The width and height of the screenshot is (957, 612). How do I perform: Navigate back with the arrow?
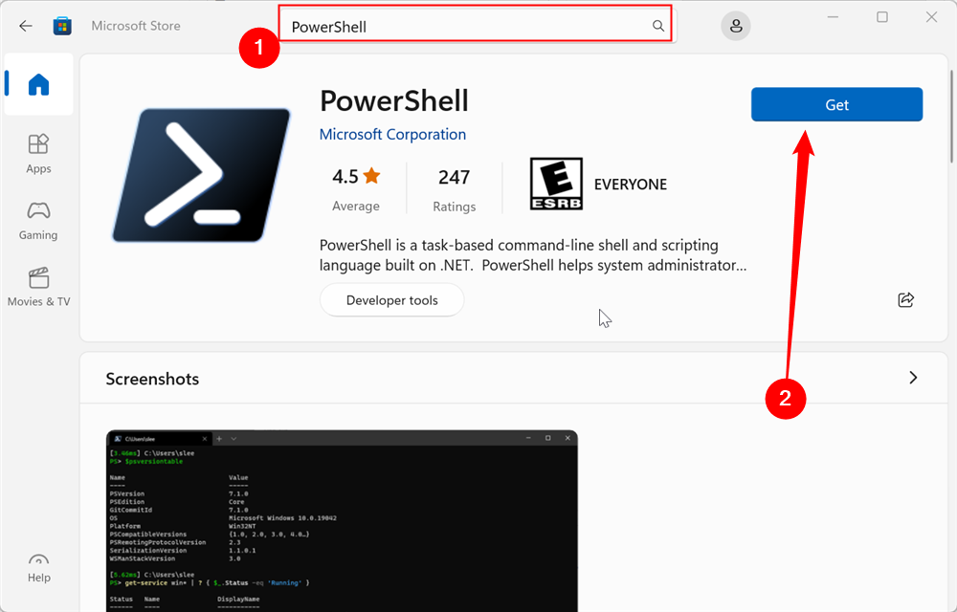tap(25, 26)
